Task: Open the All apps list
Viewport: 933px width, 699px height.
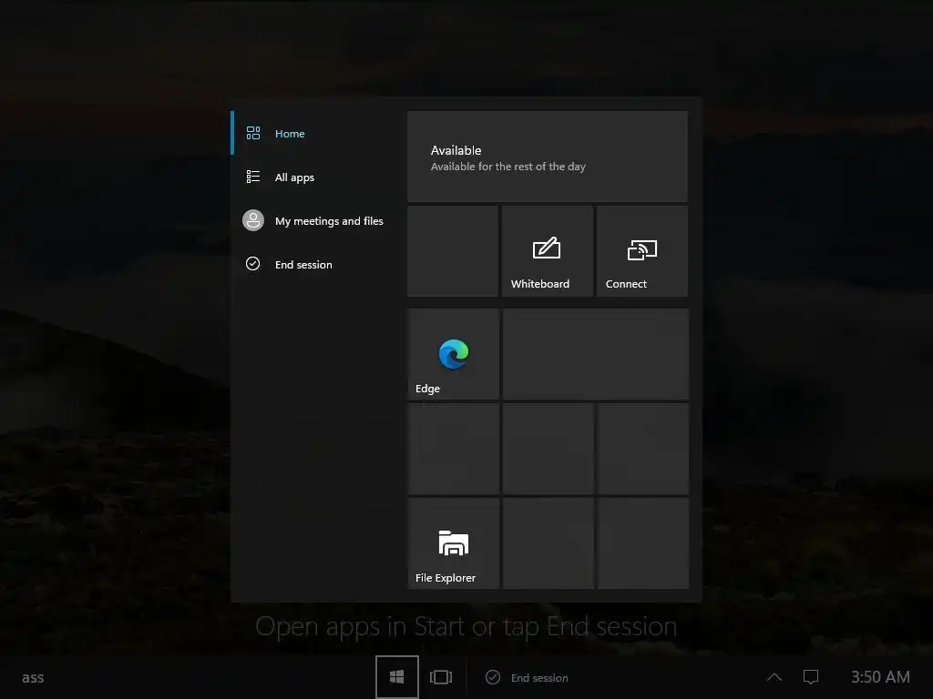Action: point(319,177)
